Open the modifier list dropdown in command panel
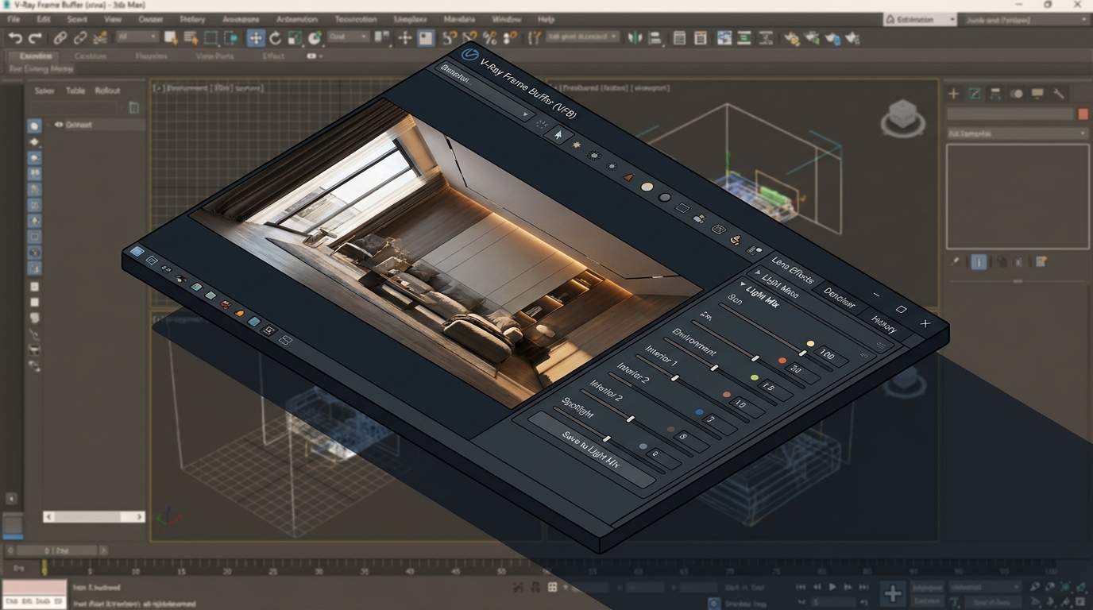 click(x=1017, y=133)
